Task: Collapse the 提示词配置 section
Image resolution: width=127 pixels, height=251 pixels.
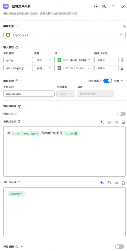Action: [x=24, y=106]
